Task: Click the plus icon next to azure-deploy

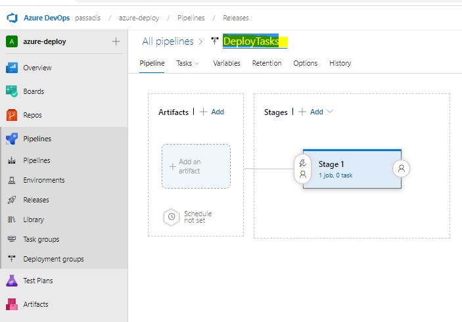Action: [x=116, y=41]
